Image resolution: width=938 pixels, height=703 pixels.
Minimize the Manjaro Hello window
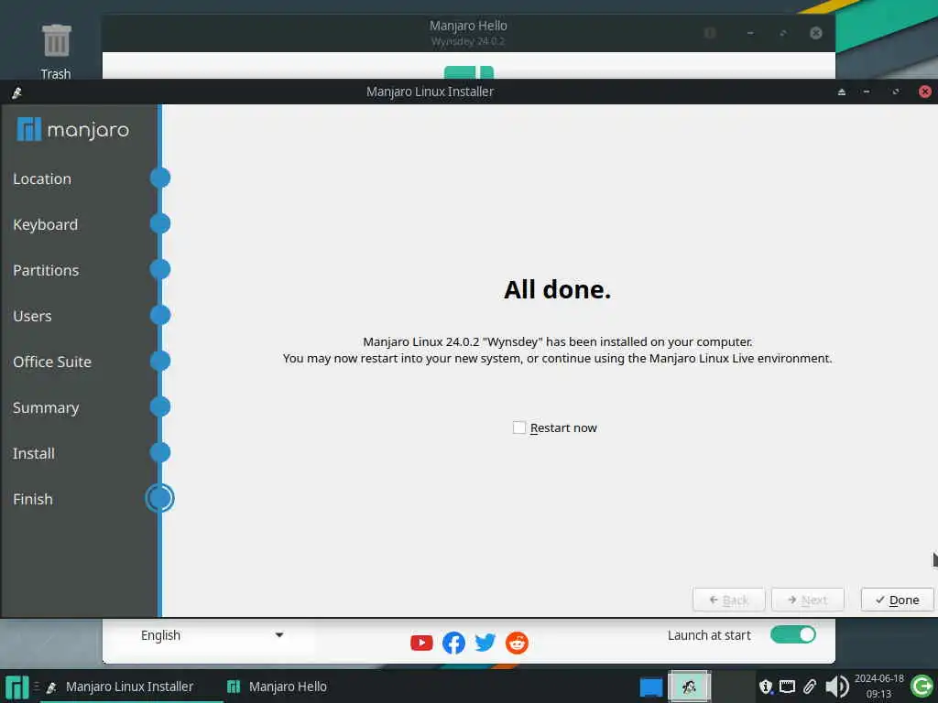750,33
